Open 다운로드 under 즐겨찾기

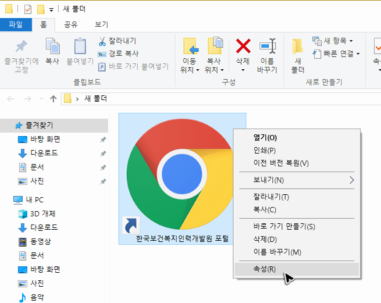click(x=44, y=153)
